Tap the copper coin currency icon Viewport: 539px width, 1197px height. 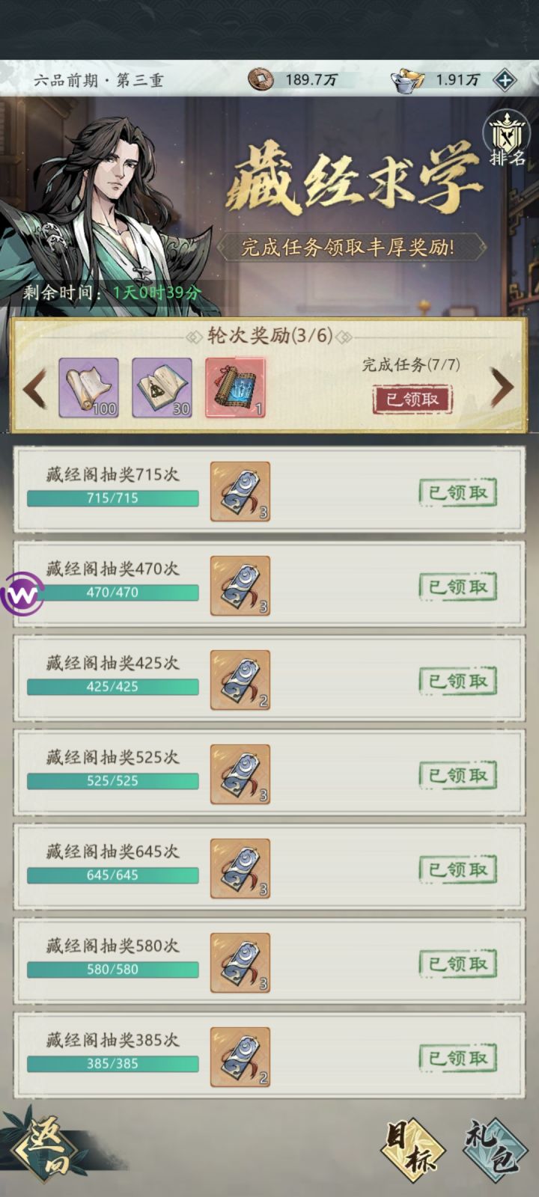coord(261,79)
